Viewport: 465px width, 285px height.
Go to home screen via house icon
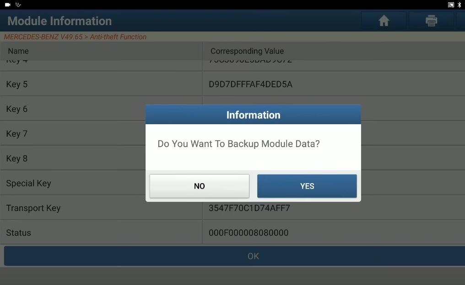[384, 21]
